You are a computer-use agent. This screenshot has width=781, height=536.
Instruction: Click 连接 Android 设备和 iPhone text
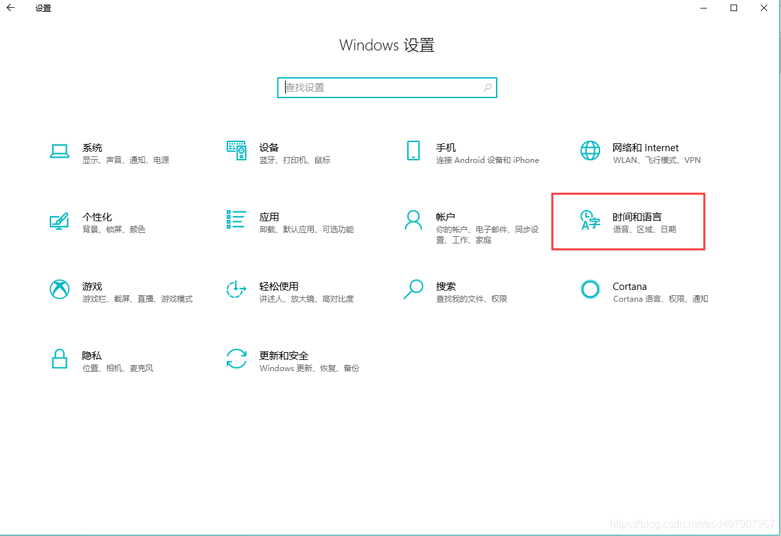pyautogui.click(x=487, y=160)
